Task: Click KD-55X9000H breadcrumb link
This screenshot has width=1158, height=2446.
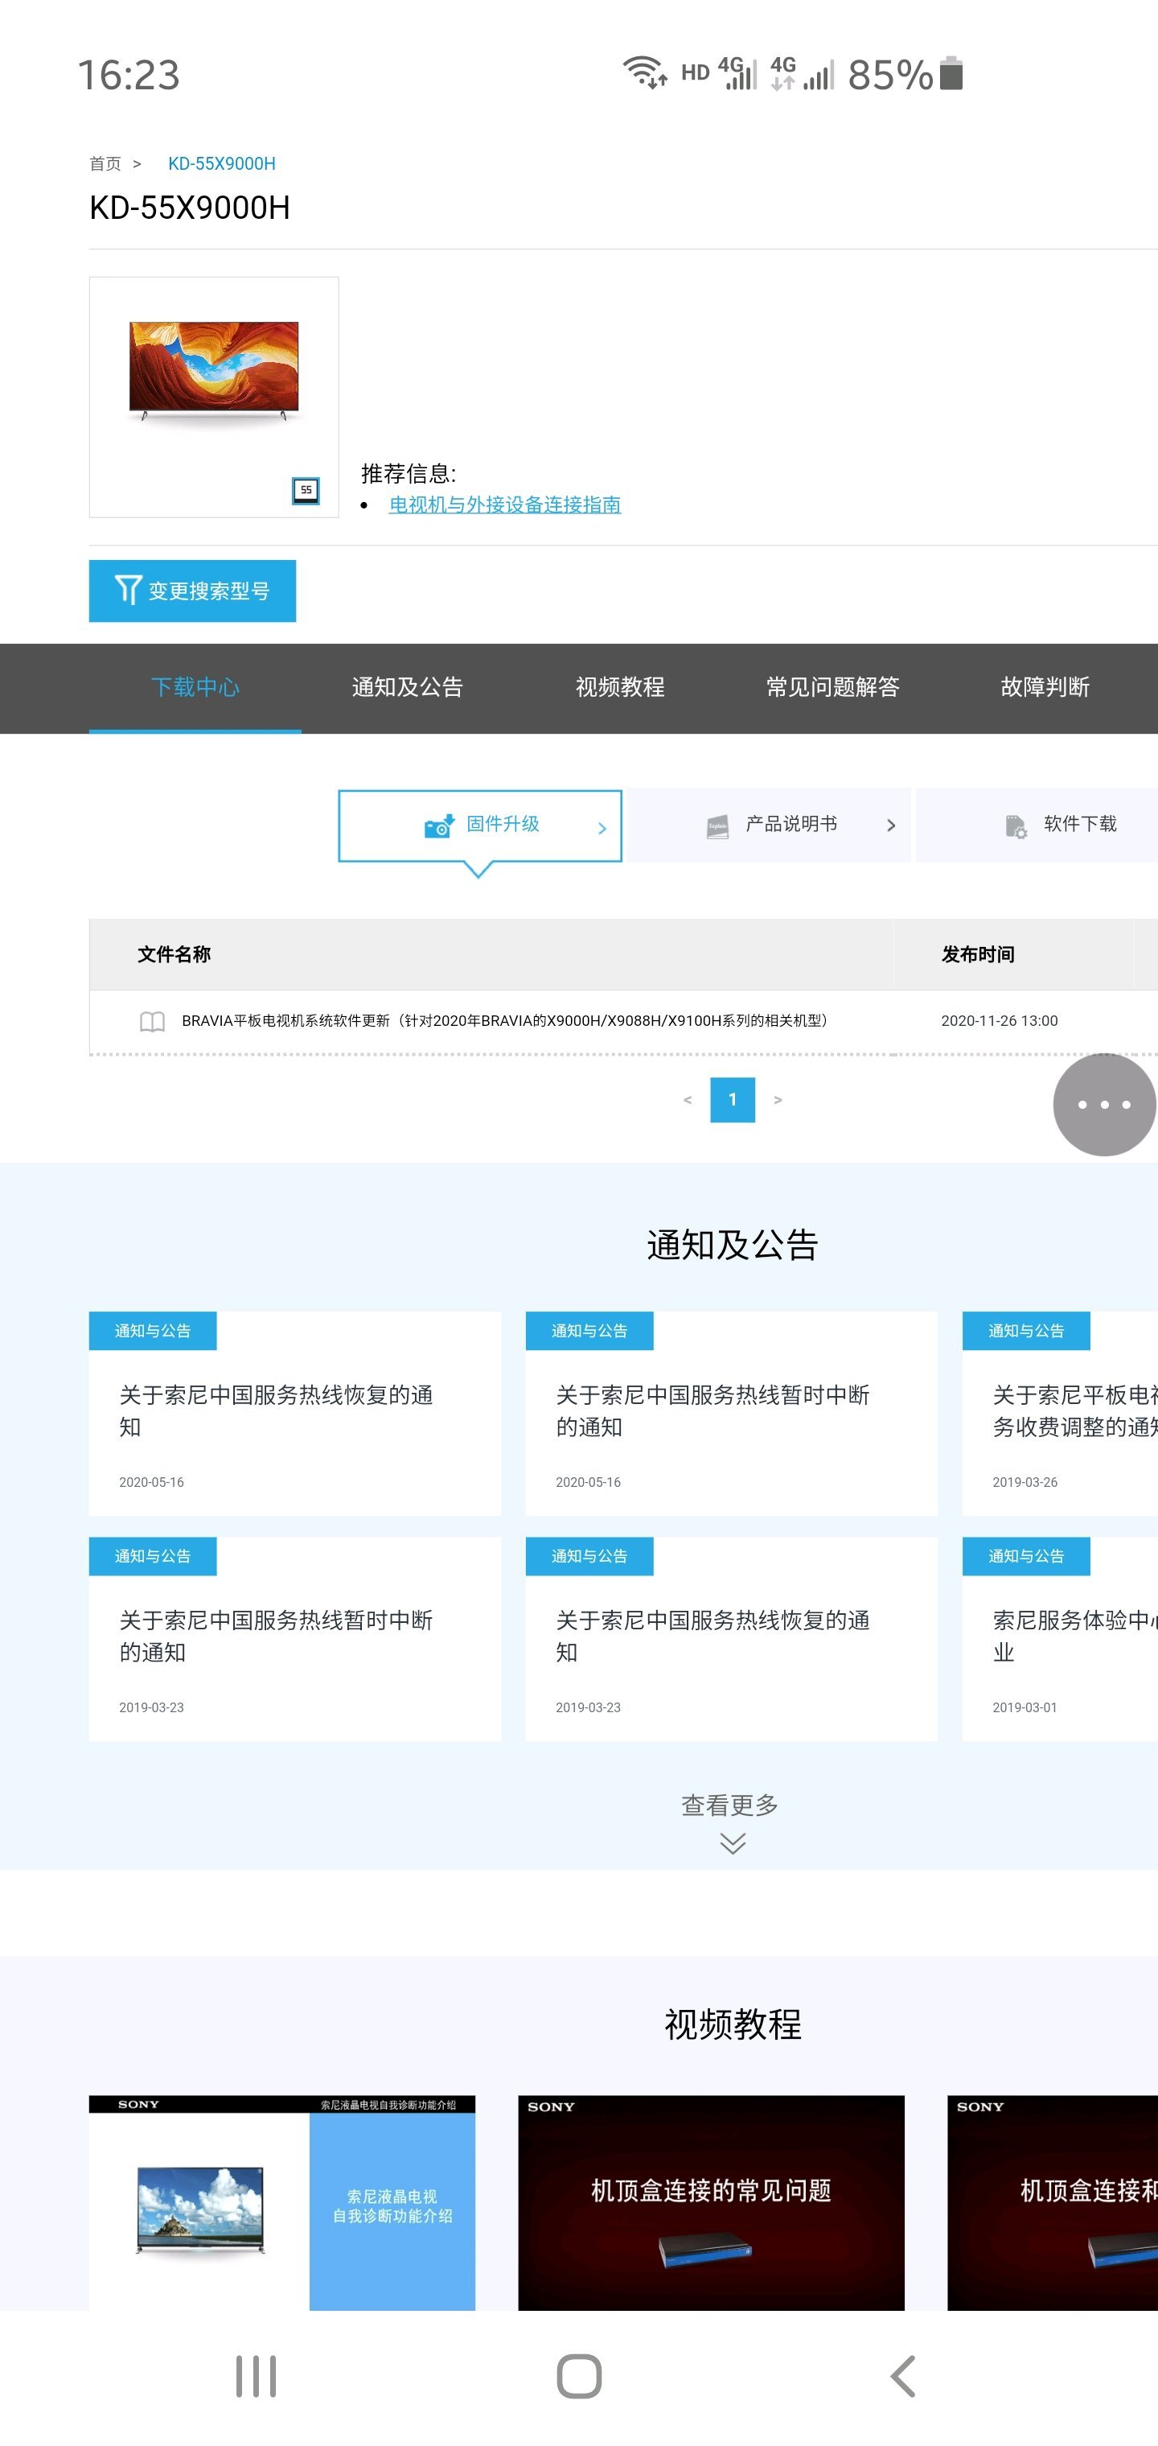Action: coord(222,163)
